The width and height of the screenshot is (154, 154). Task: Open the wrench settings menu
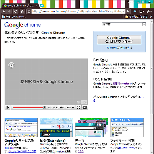(x=149, y=12)
